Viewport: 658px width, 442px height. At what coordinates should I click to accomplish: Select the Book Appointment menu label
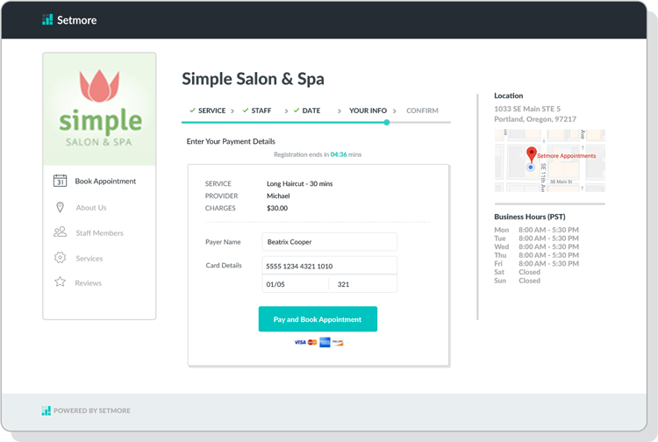(x=105, y=182)
